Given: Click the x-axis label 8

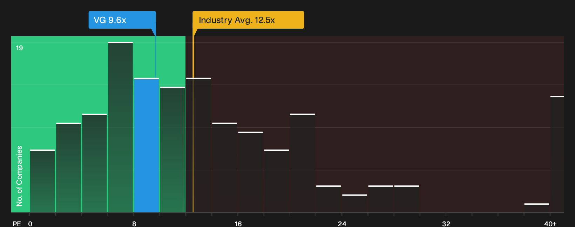Looking at the screenshot, I should pyautogui.click(x=134, y=224).
